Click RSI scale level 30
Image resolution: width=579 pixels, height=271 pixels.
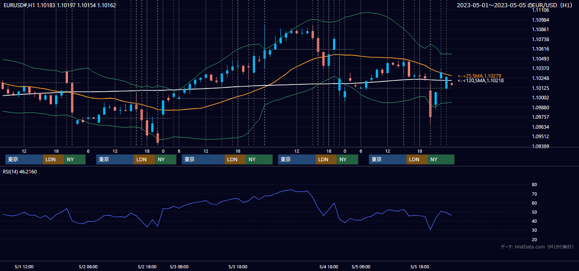pos(534,230)
